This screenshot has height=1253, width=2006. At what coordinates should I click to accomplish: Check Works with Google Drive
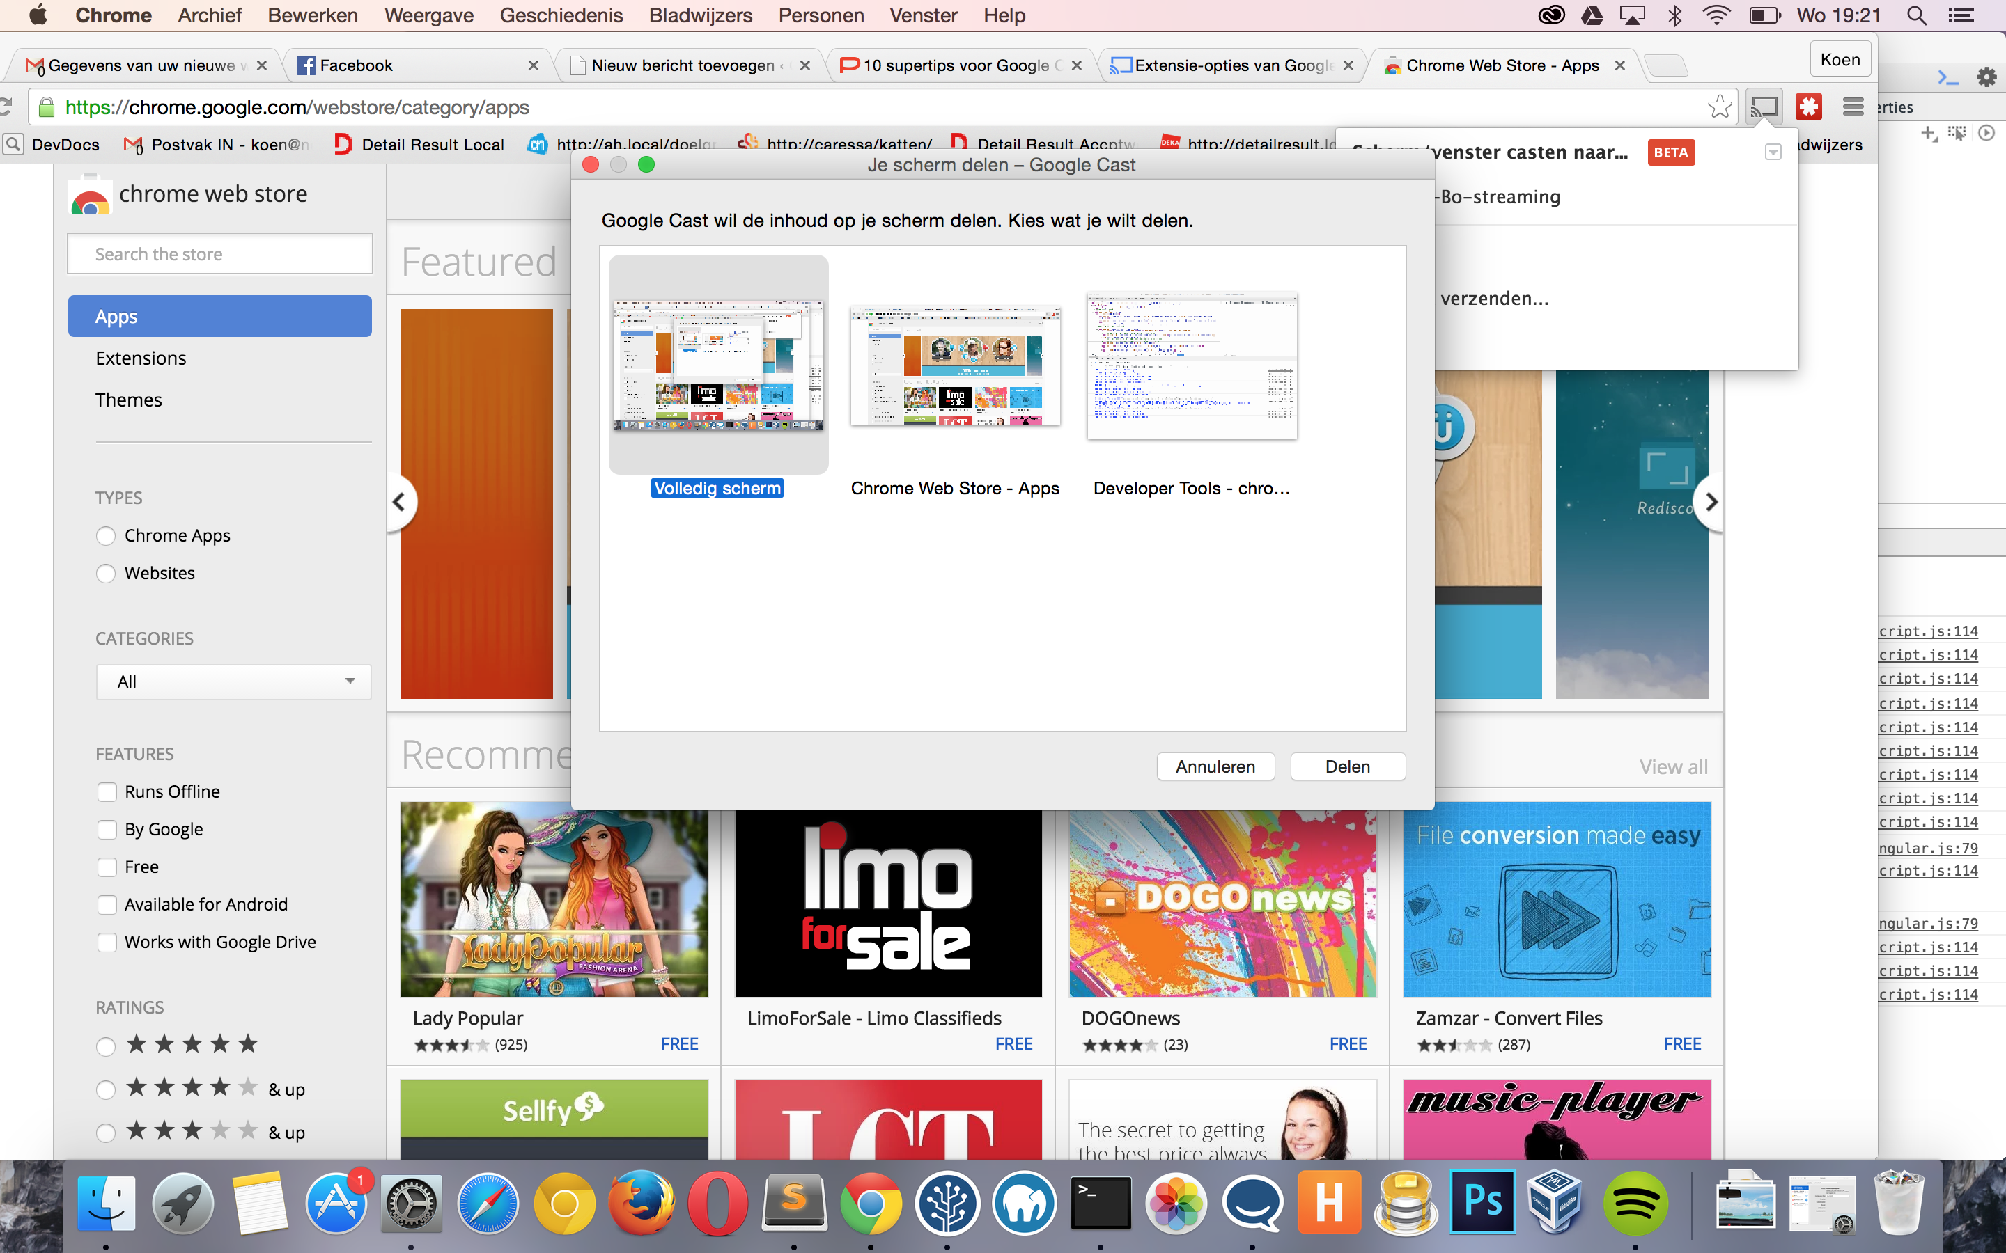(107, 943)
